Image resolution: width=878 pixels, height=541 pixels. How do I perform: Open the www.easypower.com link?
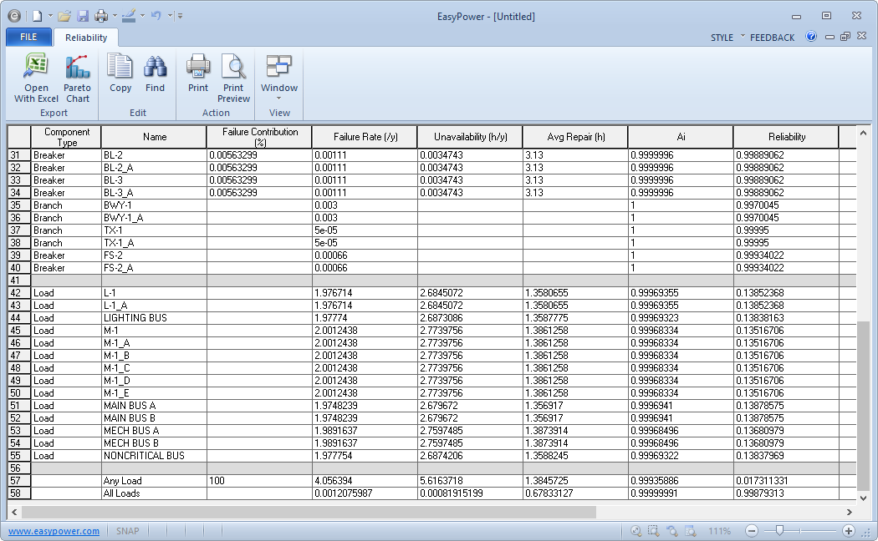pos(54,531)
